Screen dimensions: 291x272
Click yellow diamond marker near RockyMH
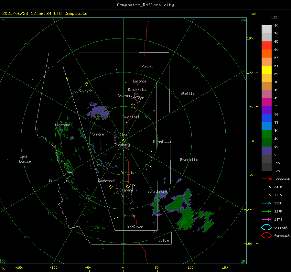pos(86,84)
